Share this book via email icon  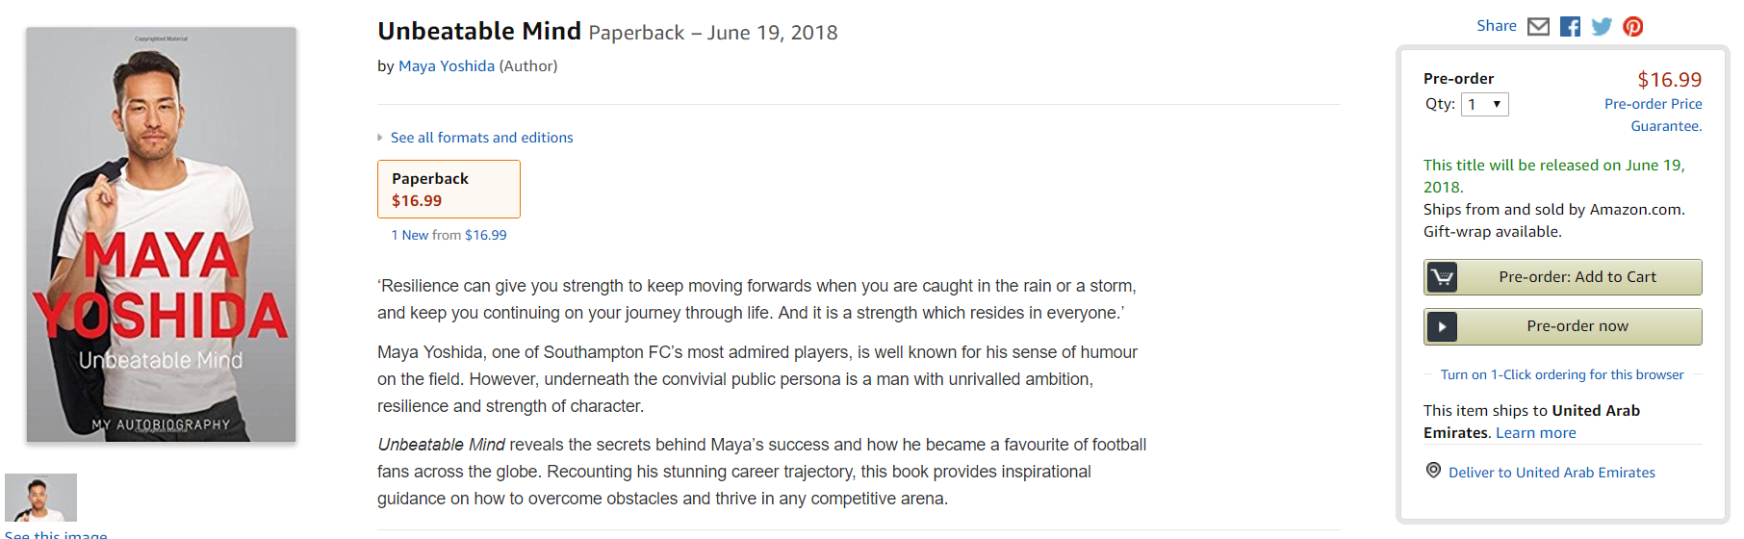pos(1538,27)
